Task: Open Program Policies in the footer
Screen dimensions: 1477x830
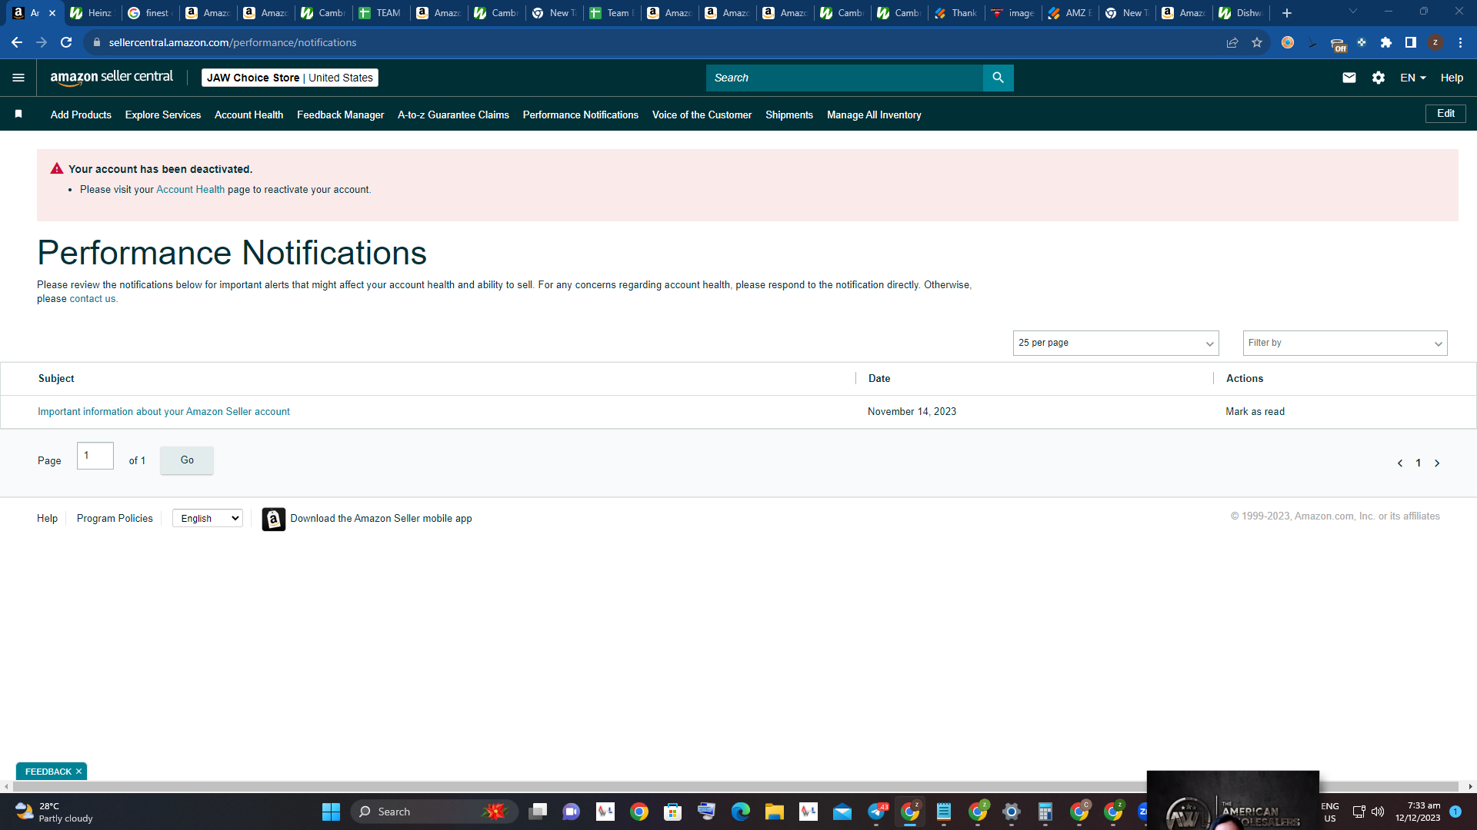Action: pos(115,519)
